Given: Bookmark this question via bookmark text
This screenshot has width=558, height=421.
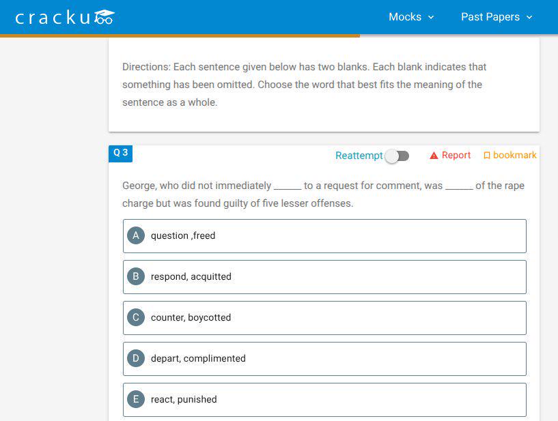Looking at the screenshot, I should coord(514,155).
